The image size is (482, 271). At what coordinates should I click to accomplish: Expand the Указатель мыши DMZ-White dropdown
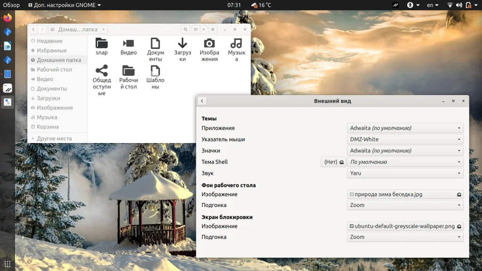click(x=405, y=139)
